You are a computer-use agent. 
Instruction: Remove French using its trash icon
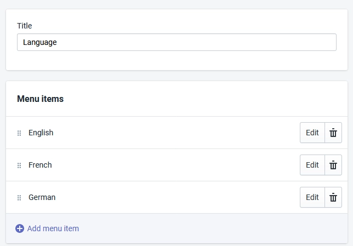333,165
